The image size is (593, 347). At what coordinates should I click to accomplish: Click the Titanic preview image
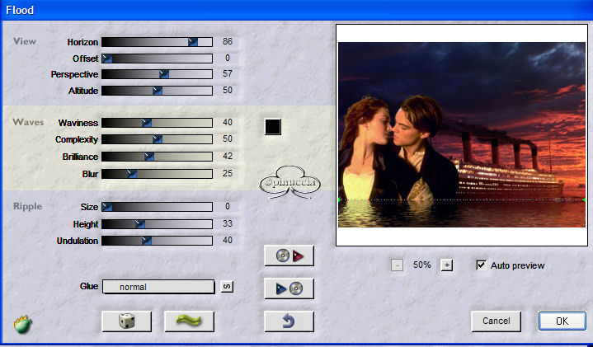click(461, 134)
